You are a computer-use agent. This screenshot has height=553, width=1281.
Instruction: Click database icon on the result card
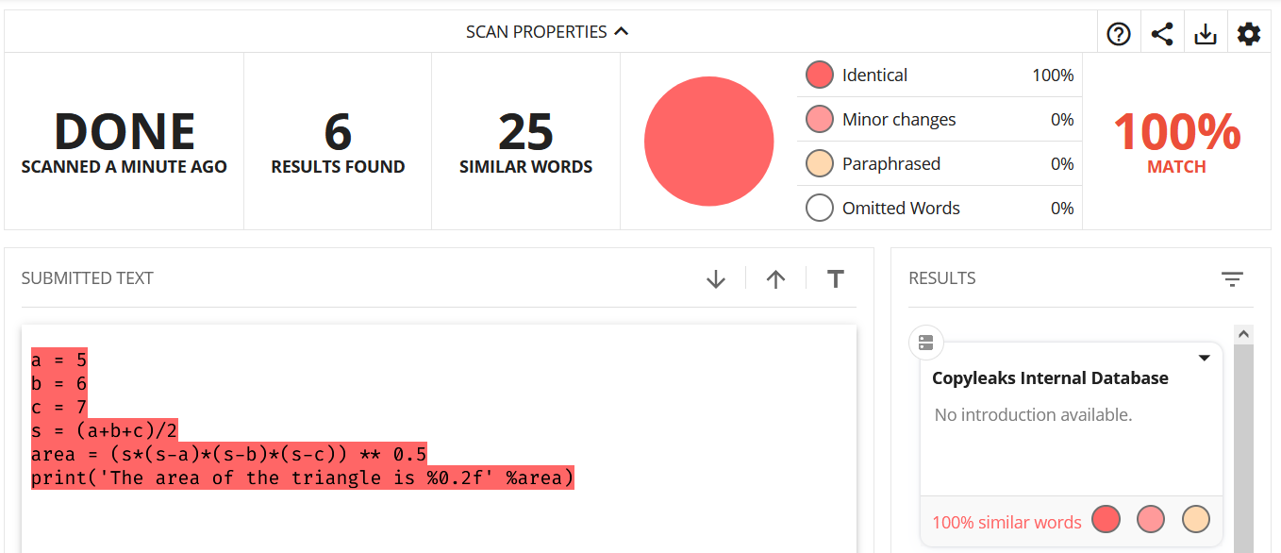[x=925, y=343]
